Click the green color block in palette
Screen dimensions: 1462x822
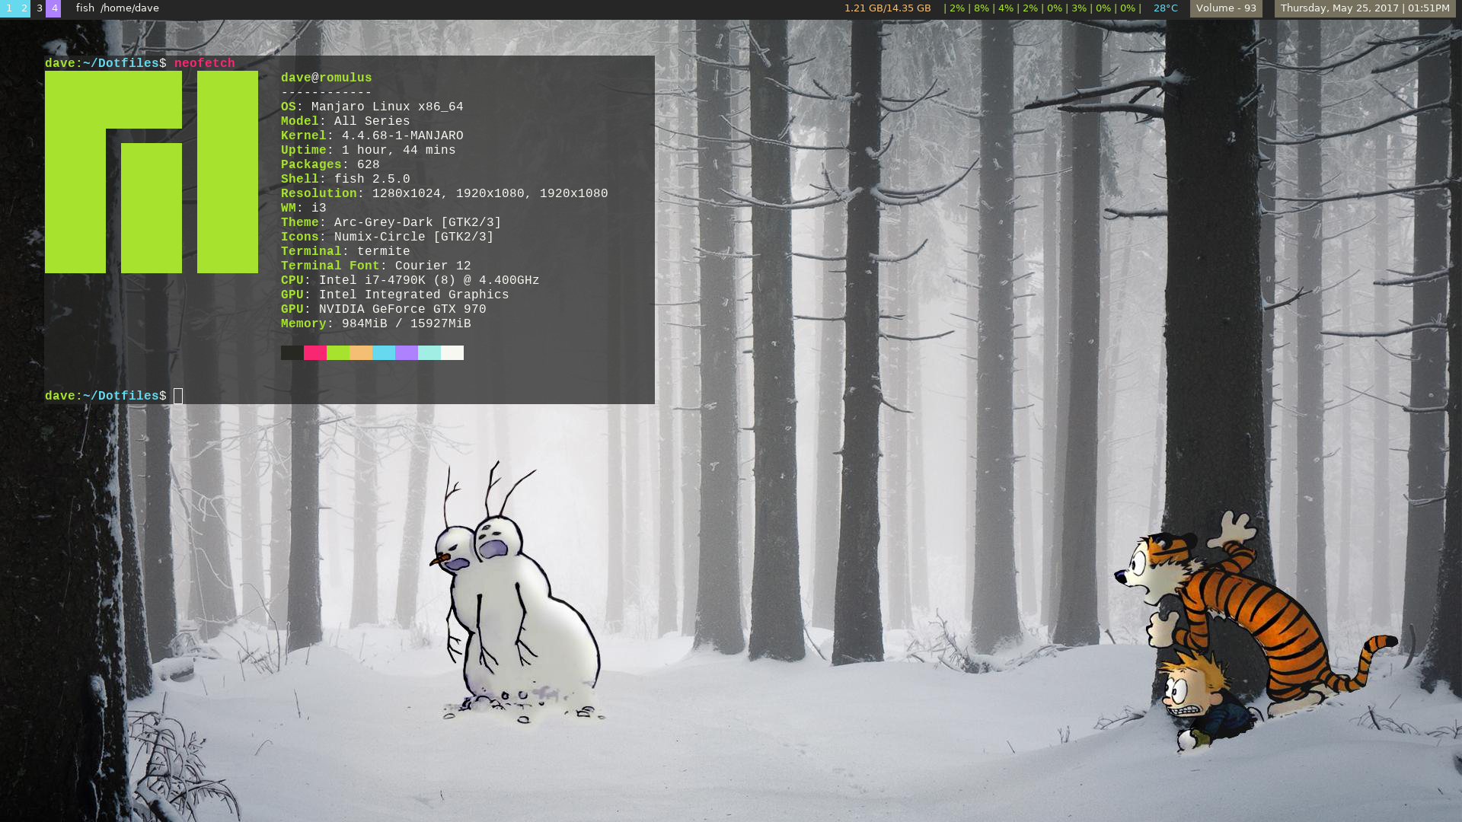click(x=337, y=352)
